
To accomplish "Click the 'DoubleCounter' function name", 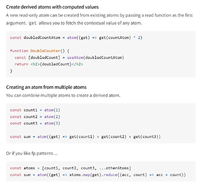I will click(45, 51).
